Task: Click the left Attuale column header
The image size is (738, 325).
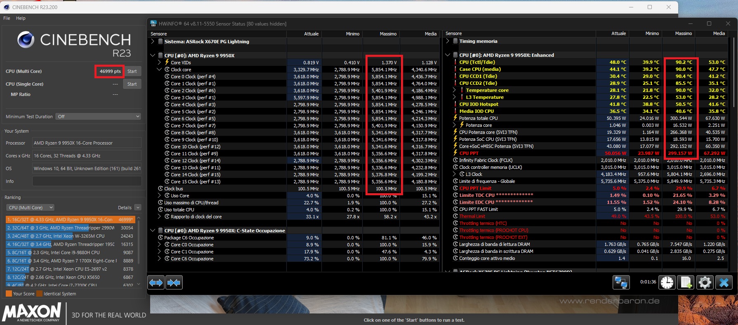Action: tap(304, 34)
